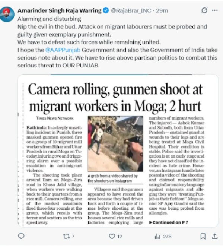The image size is (223, 247).
Task: Open the Grok circle-slash icon
Action: 204,10
